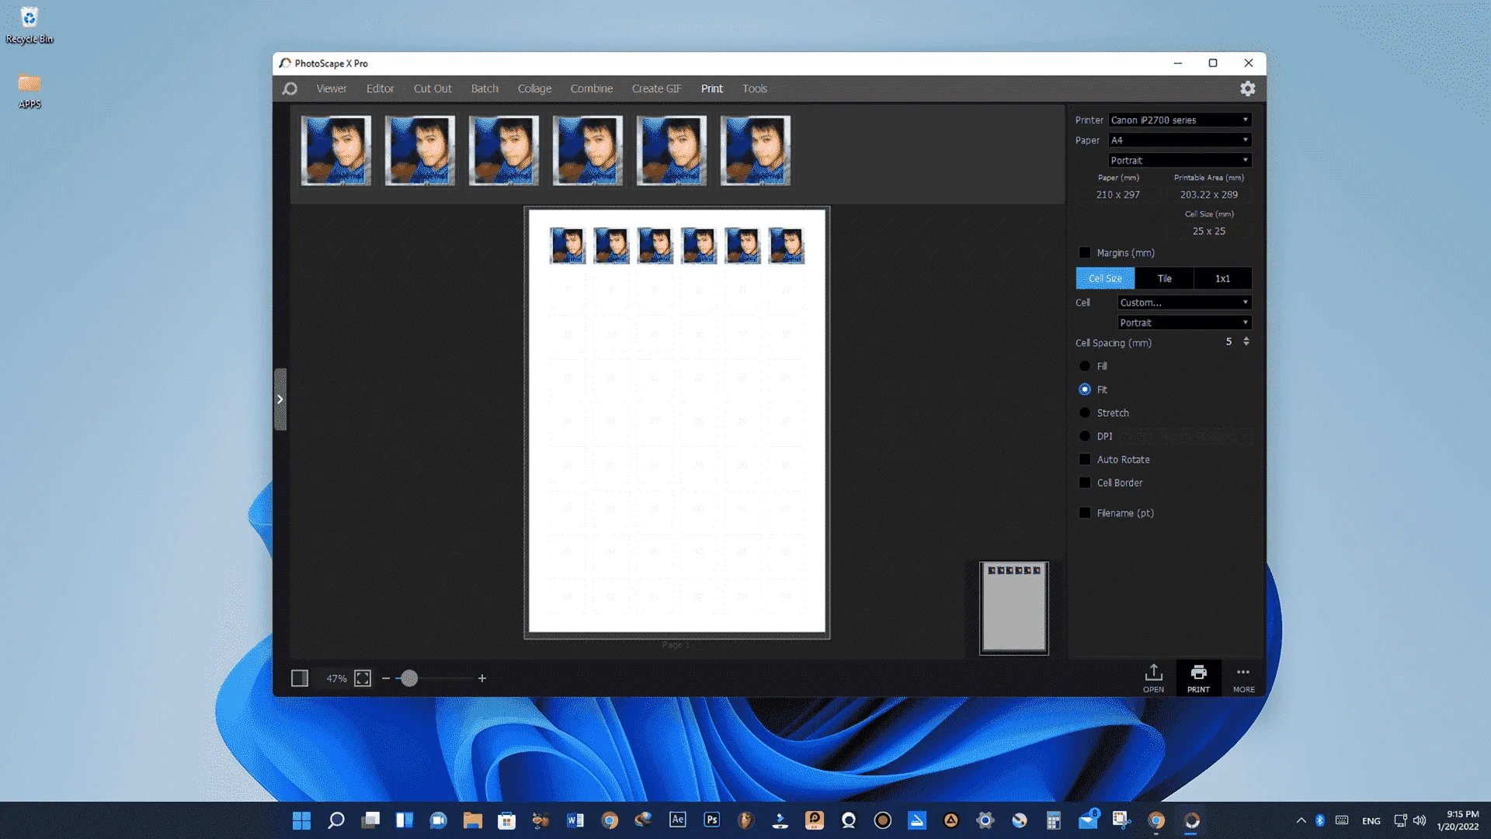Open Task View in taskbar
This screenshot has height=839, width=1491.
(x=370, y=820)
